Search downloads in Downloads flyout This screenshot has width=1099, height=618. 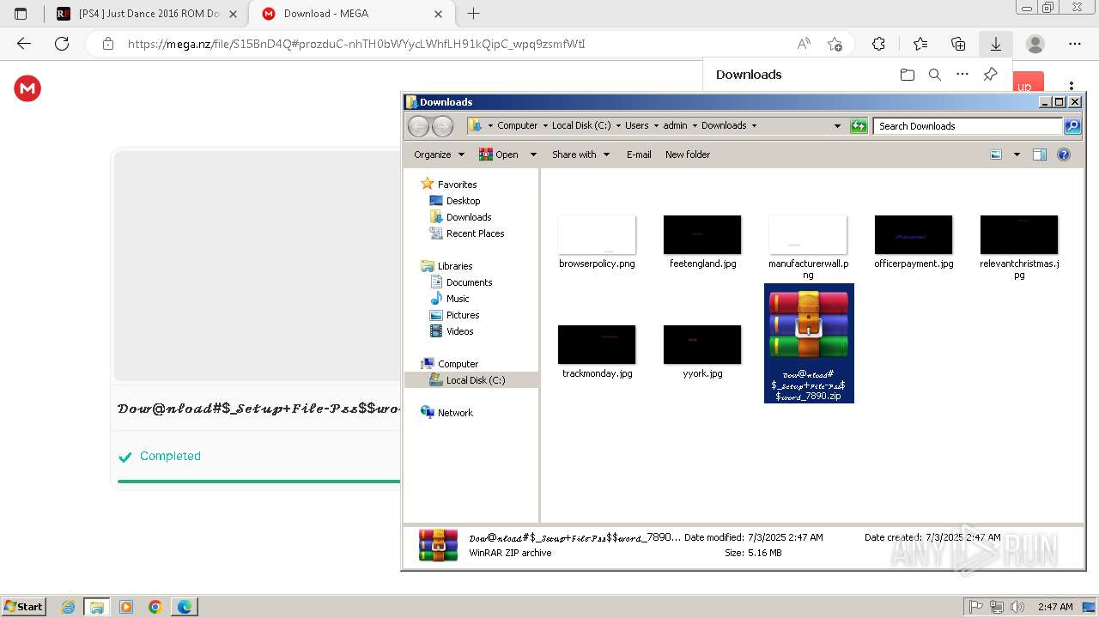click(935, 75)
